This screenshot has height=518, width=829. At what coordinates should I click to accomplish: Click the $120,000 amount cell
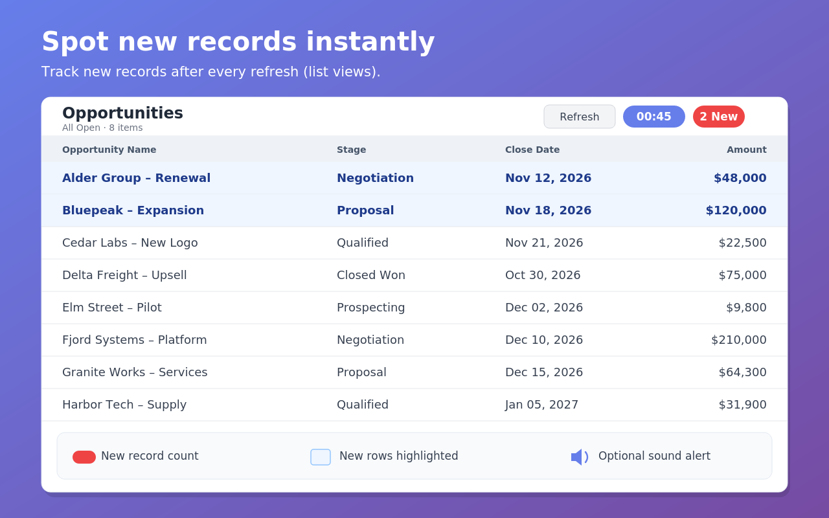pos(736,210)
